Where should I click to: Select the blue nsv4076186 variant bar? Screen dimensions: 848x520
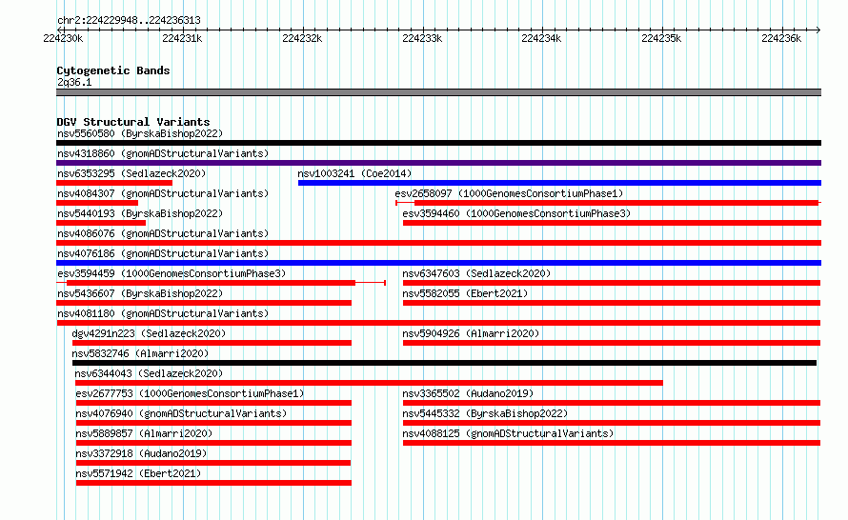pos(438,263)
